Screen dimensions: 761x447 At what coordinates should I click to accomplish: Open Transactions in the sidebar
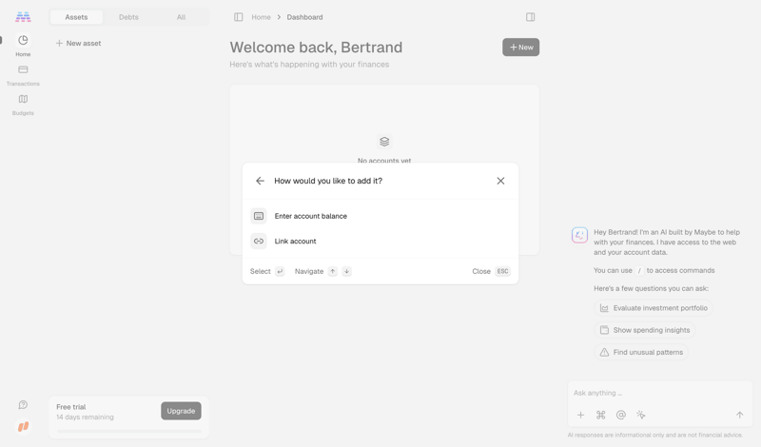[23, 76]
